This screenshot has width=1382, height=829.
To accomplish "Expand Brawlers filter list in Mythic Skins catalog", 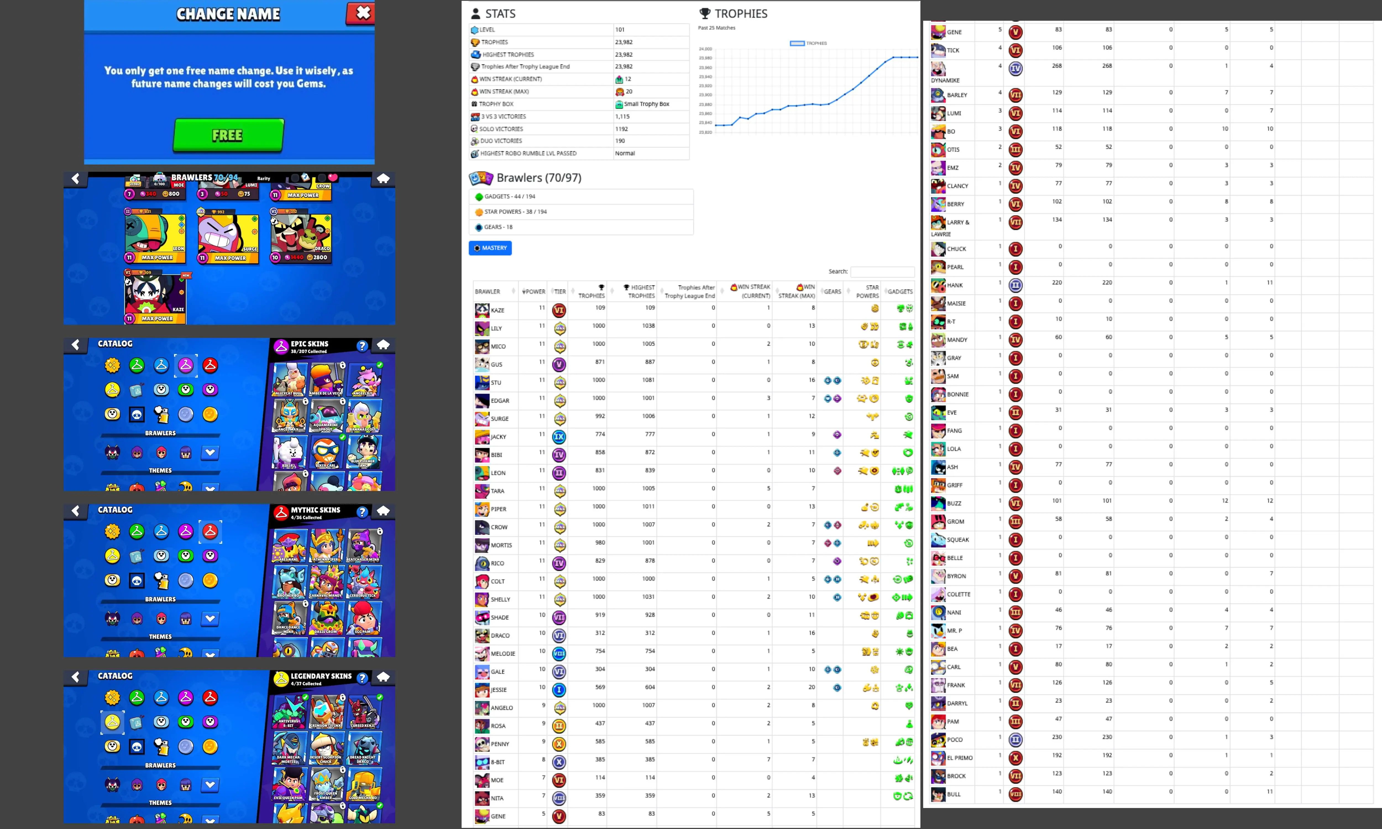I will point(210,618).
